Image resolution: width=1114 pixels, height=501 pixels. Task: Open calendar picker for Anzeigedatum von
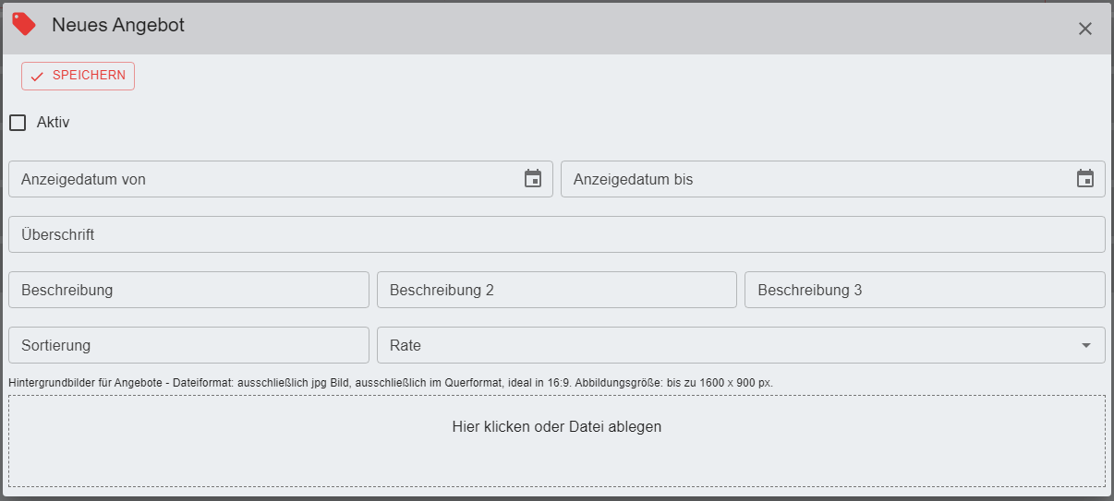533,179
